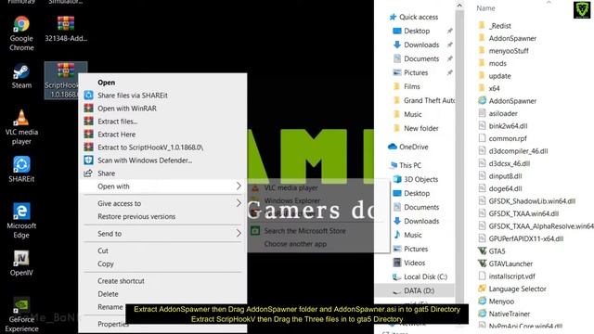The image size is (594, 334).
Task: Select New folder in Quick access
Action: [x=420, y=128]
